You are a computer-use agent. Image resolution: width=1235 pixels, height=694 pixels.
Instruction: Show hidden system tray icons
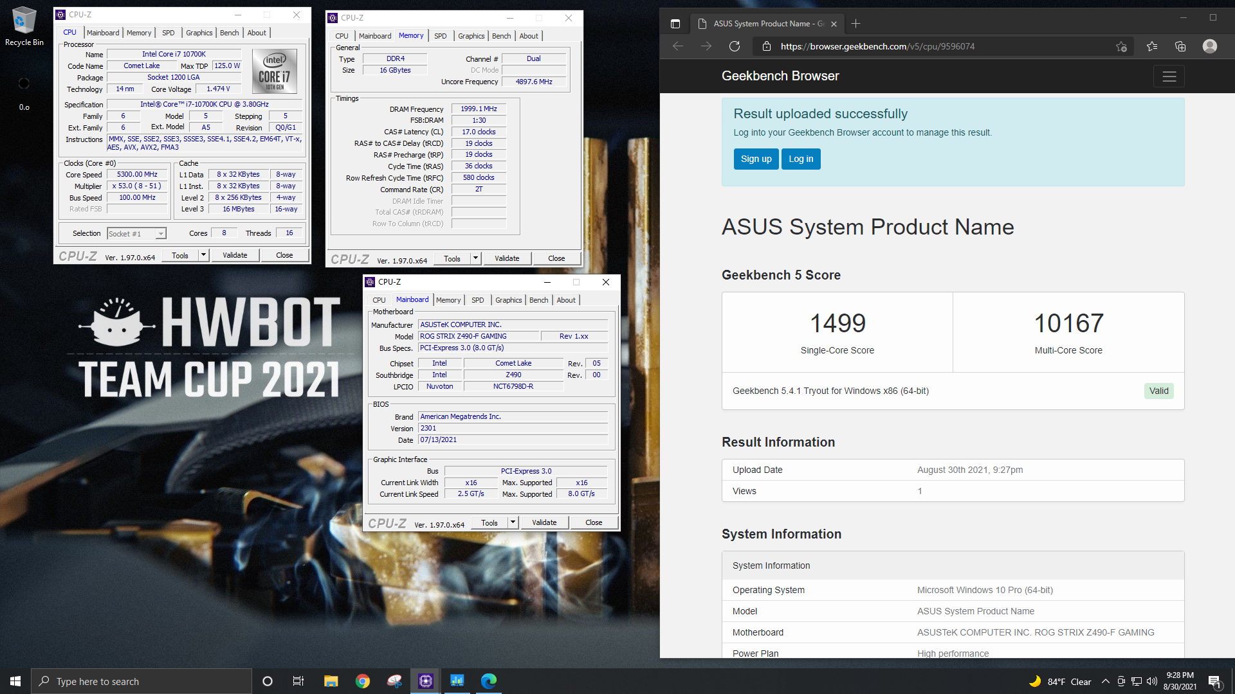point(1105,681)
